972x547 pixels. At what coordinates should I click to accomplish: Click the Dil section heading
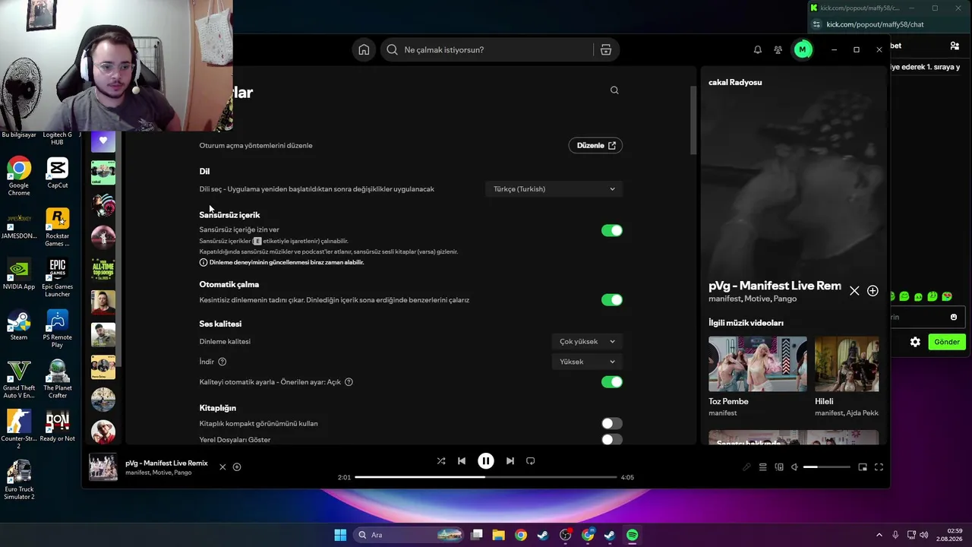tap(204, 172)
